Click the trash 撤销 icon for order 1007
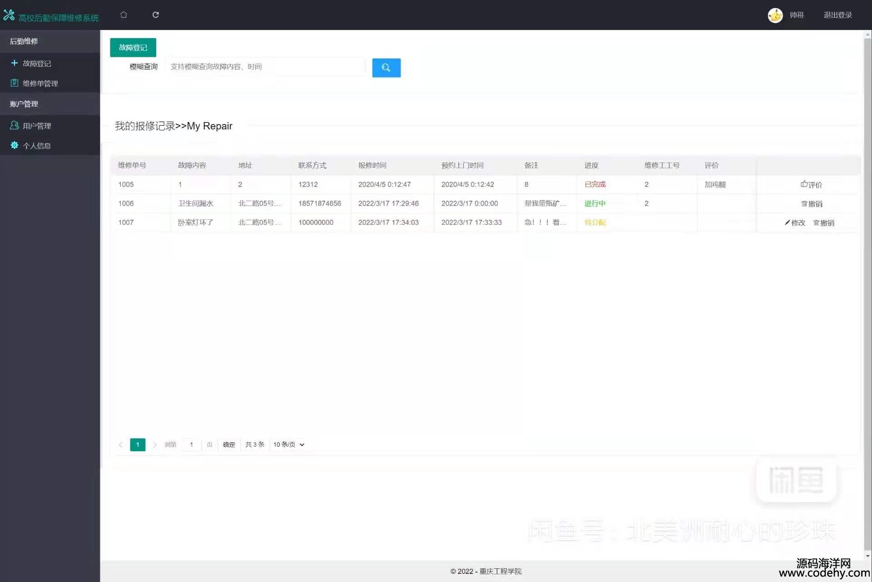The height and width of the screenshot is (582, 872). point(816,223)
